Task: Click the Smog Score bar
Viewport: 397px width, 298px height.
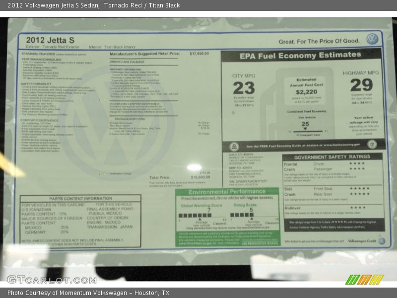Action: point(242,215)
